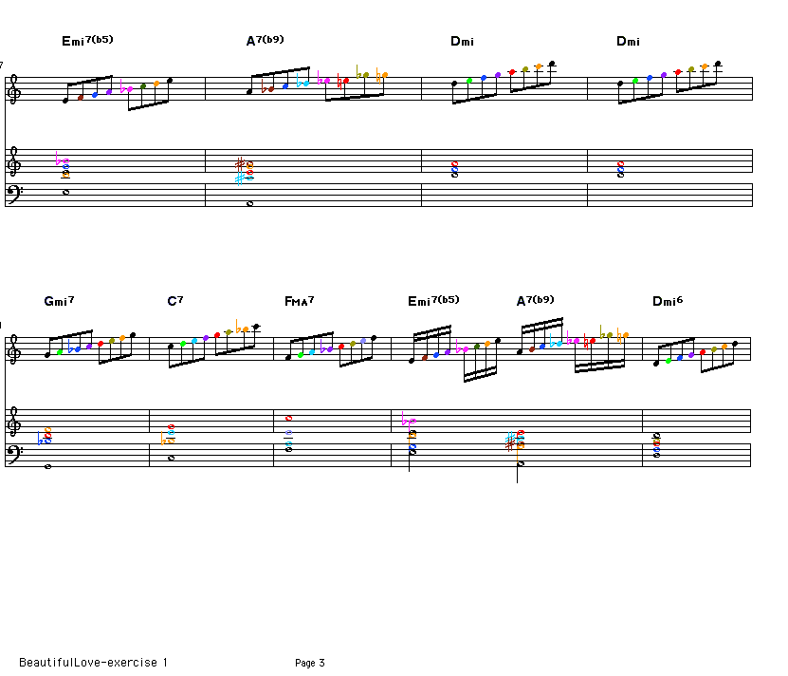Viewport: 788px width, 676px height.
Task: Select the chord voicing below Fma7
Action: coord(289,441)
